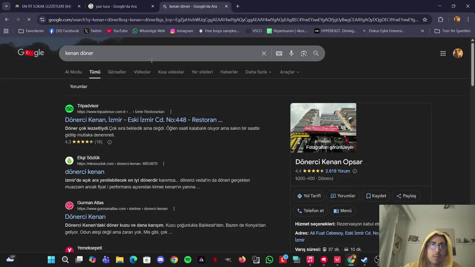Open Chrome profile avatar in toolbar

pos(457,20)
